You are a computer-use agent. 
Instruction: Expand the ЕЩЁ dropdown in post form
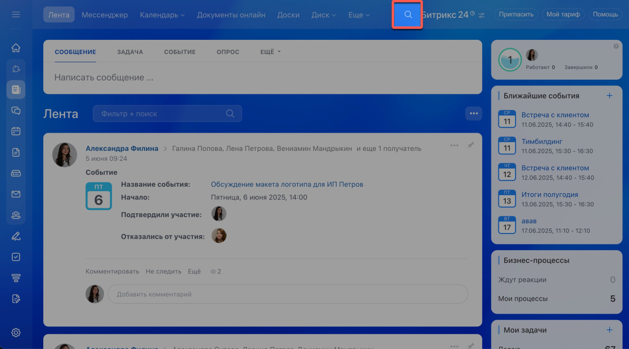[270, 52]
